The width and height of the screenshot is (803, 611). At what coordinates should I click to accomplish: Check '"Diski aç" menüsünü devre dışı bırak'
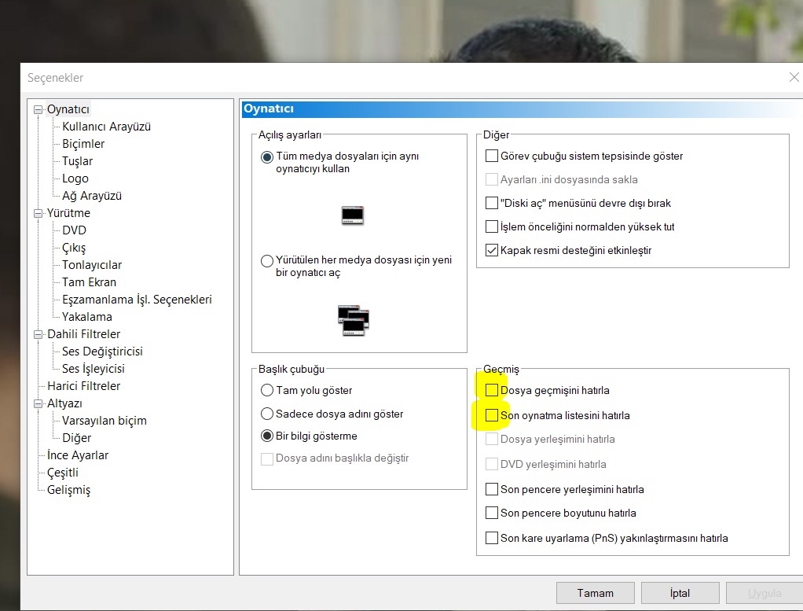[x=492, y=203]
